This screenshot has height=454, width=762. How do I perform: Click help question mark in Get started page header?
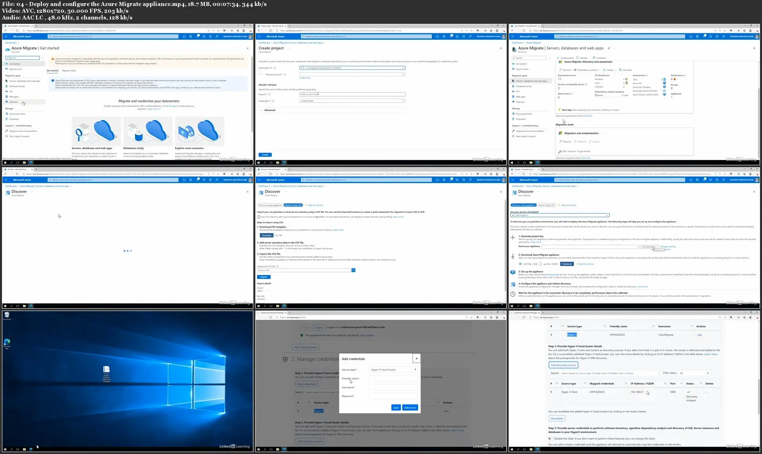coord(210,36)
